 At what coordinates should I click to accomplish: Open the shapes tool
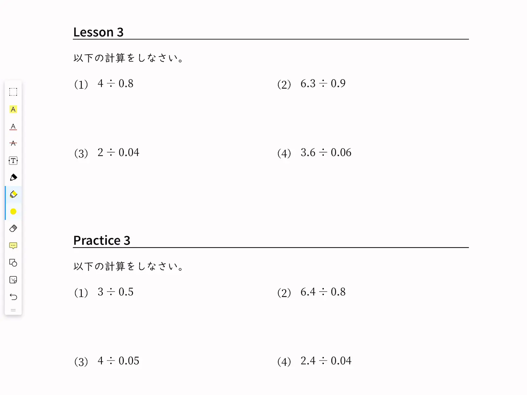pyautogui.click(x=13, y=263)
